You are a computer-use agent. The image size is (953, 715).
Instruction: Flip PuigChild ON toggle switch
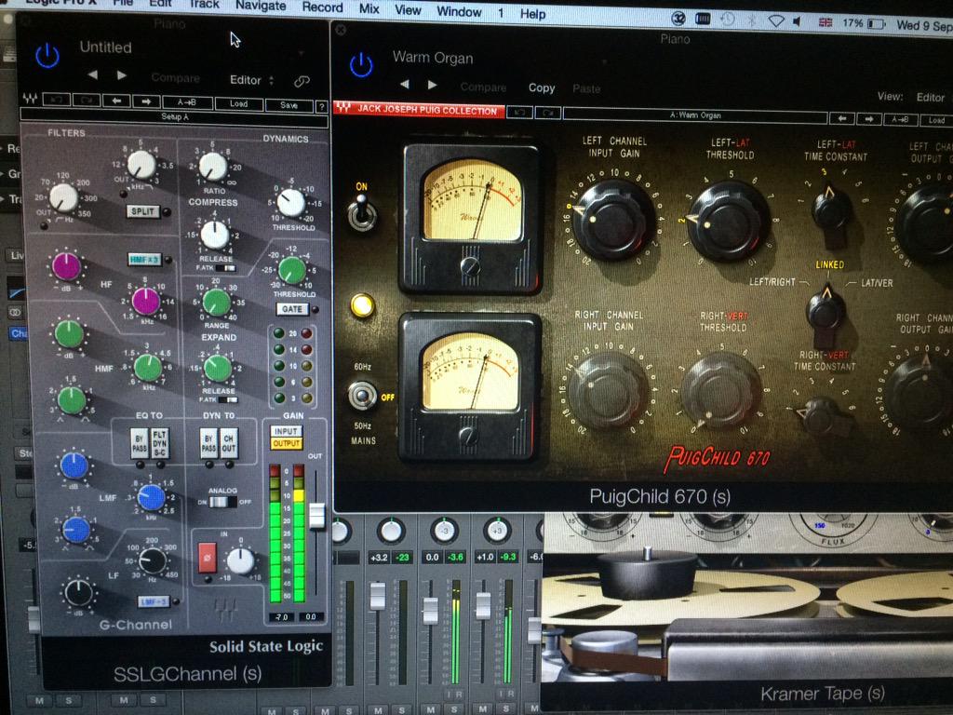click(x=362, y=211)
